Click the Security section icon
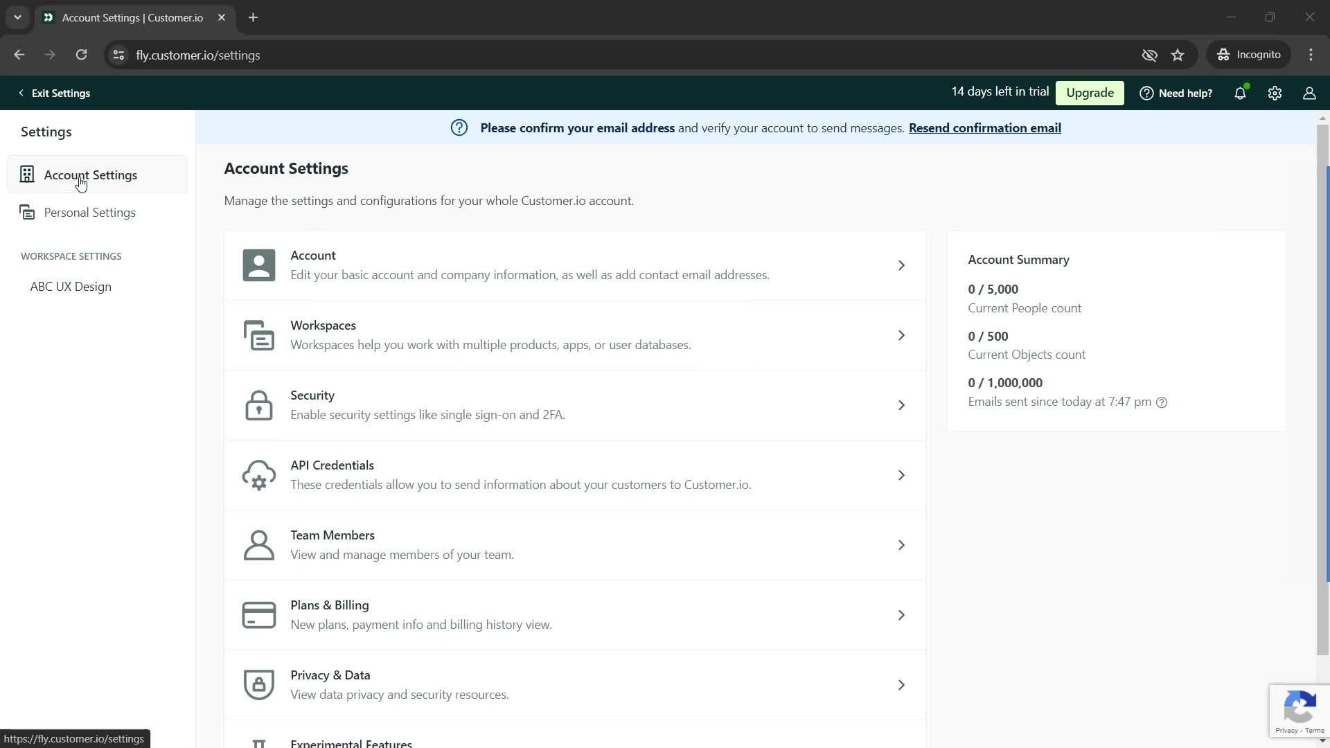Image resolution: width=1330 pixels, height=748 pixels. (x=260, y=404)
